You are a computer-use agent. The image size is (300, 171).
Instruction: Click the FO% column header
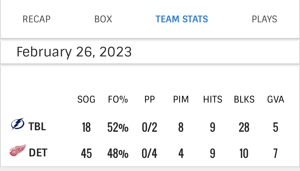(x=118, y=99)
